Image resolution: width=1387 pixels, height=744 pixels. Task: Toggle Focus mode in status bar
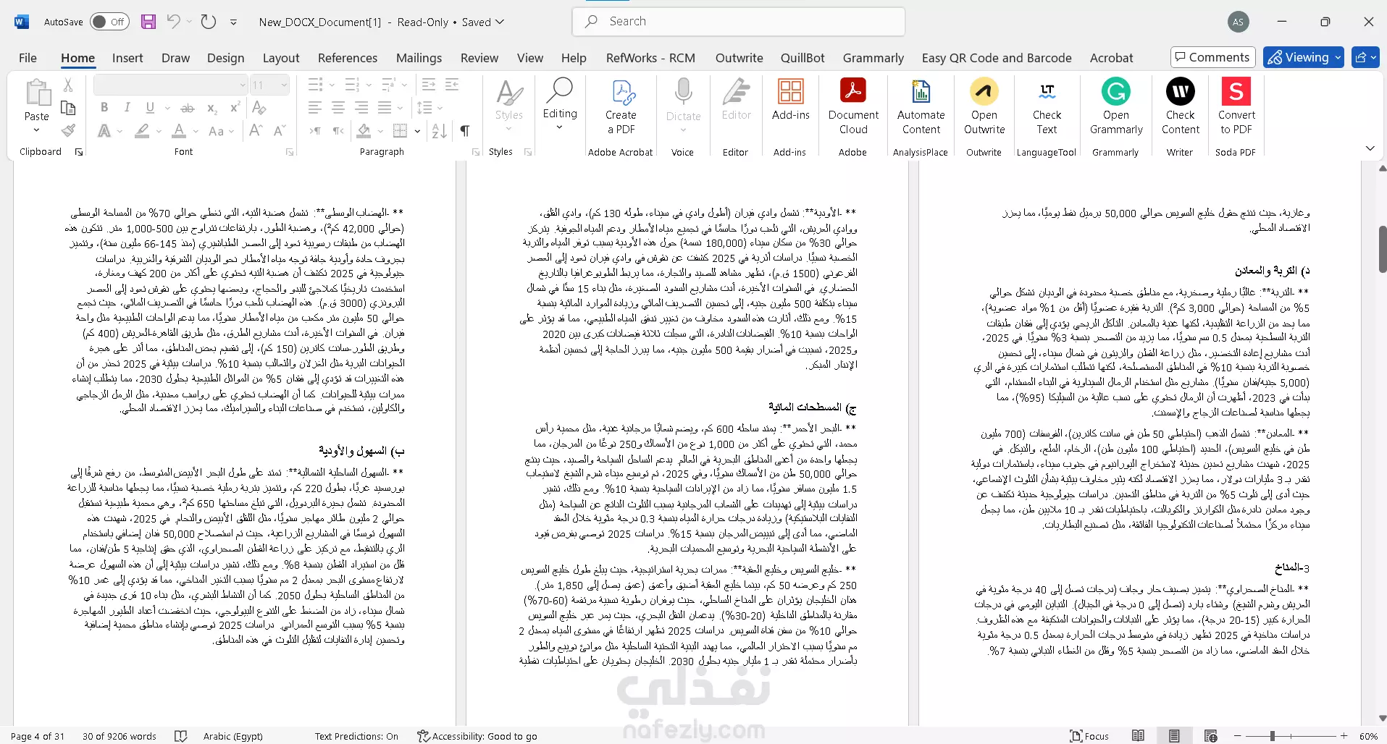(x=1089, y=736)
